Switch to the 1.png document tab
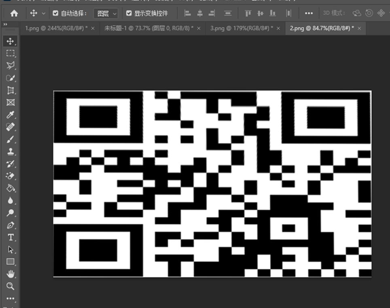Screen dimensions: 390x308 coord(56,28)
